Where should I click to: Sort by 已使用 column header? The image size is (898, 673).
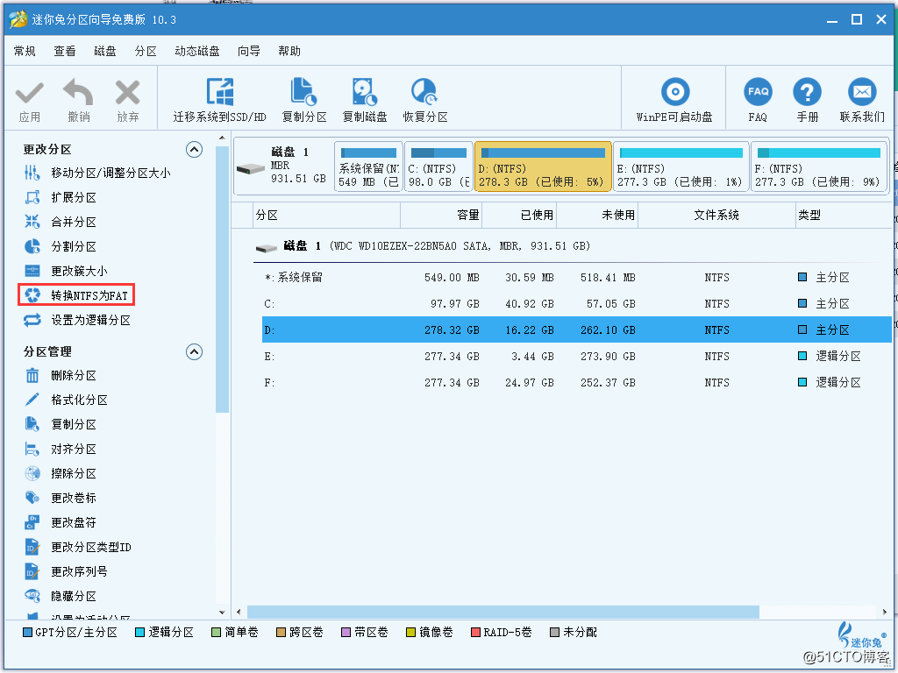pyautogui.click(x=519, y=216)
